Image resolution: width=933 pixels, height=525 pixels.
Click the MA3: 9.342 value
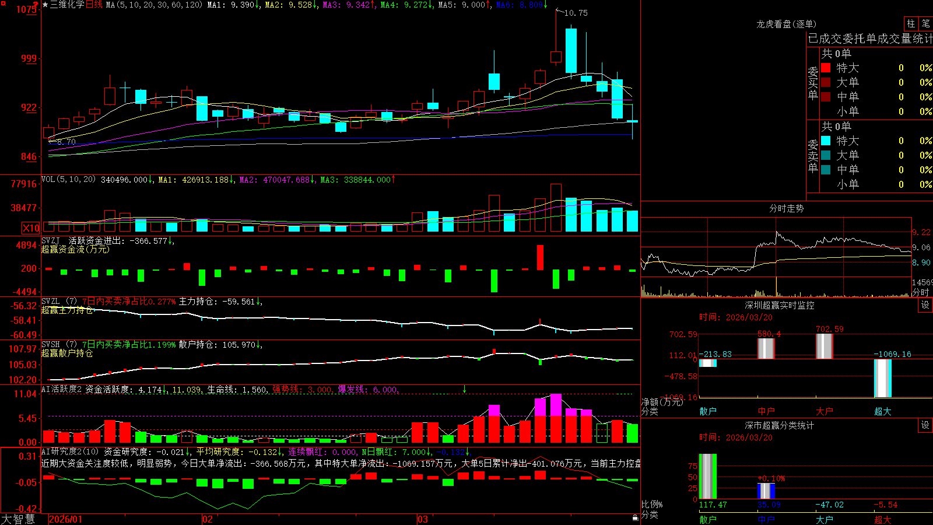pyautogui.click(x=349, y=5)
